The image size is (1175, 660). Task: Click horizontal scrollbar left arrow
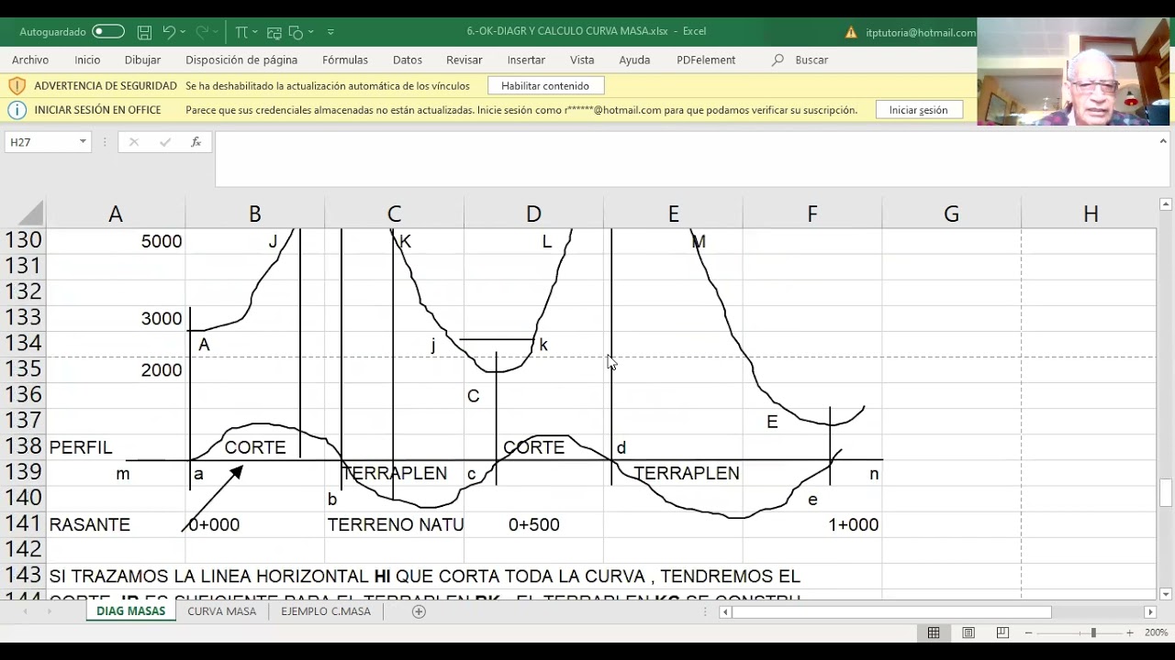(725, 611)
